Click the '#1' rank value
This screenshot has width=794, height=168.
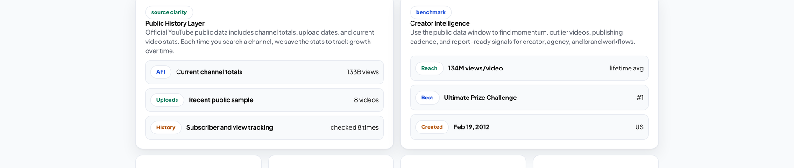640,98
